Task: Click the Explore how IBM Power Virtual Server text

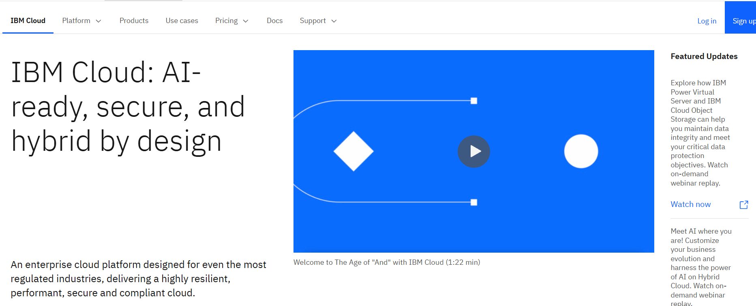Action: click(700, 133)
